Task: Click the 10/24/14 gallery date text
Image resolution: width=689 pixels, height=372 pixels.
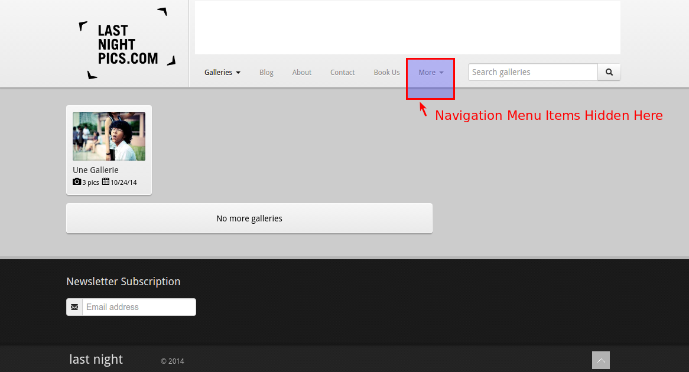Action: (x=124, y=182)
